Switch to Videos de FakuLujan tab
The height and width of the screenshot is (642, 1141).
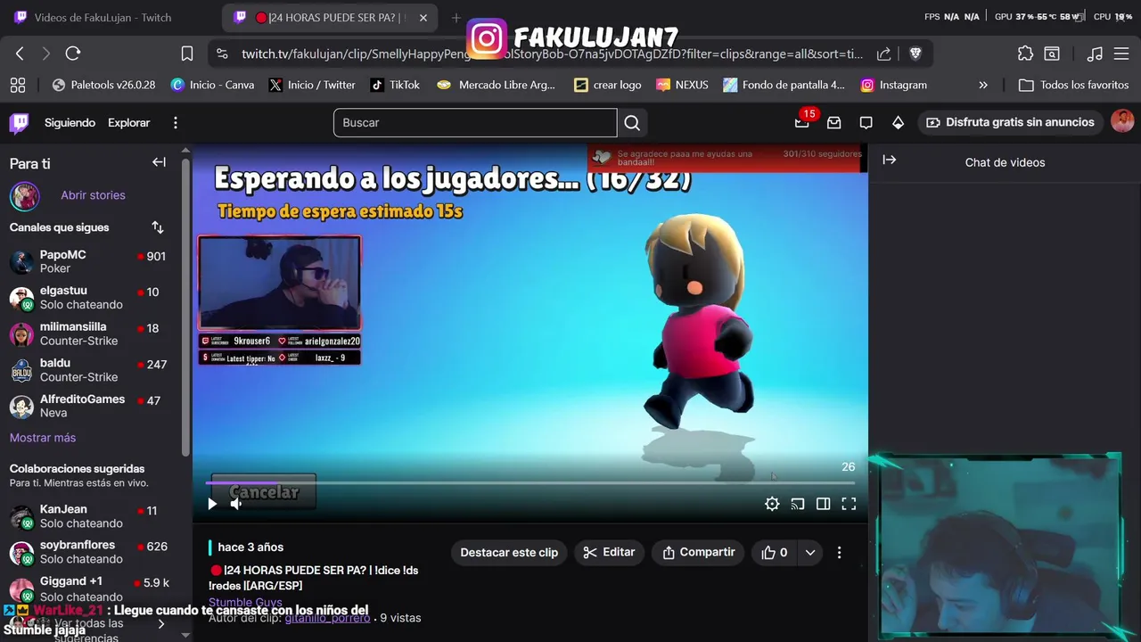104,18
